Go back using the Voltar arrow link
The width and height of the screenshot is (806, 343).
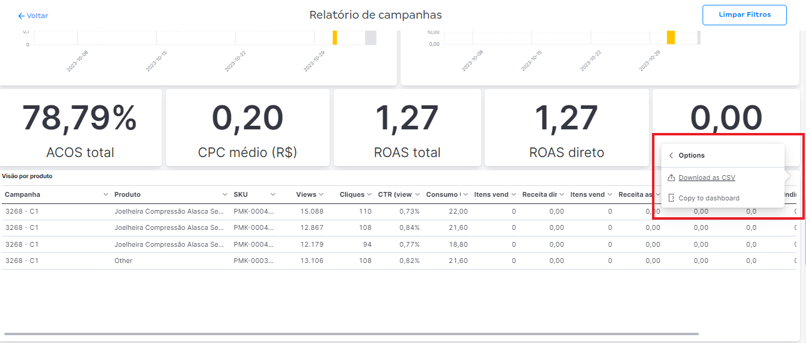pos(33,16)
